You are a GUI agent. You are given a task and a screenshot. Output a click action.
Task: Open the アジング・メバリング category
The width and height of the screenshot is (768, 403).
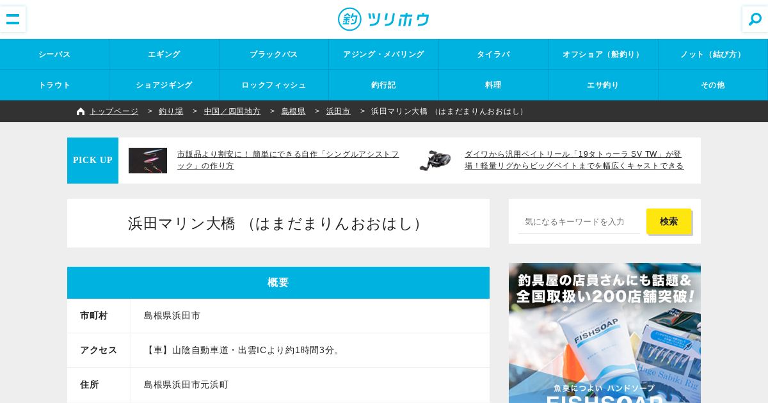pos(384,54)
